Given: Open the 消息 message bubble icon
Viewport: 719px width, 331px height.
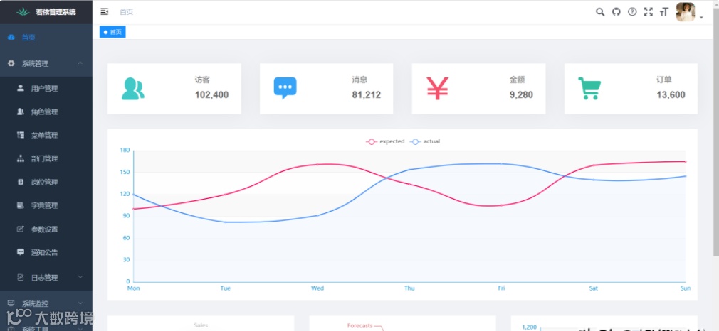Looking at the screenshot, I should click(285, 88).
